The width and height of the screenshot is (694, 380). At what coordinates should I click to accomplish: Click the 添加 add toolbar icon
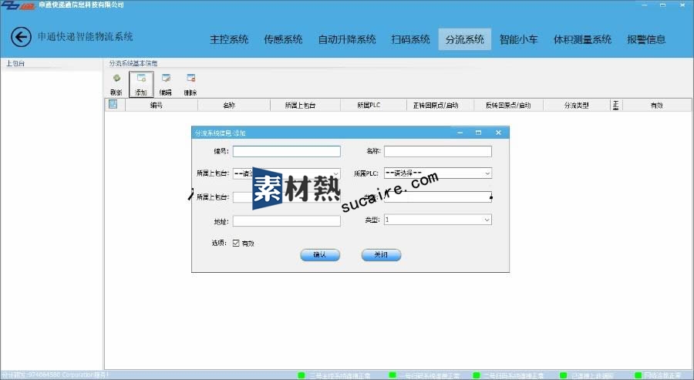click(x=140, y=79)
